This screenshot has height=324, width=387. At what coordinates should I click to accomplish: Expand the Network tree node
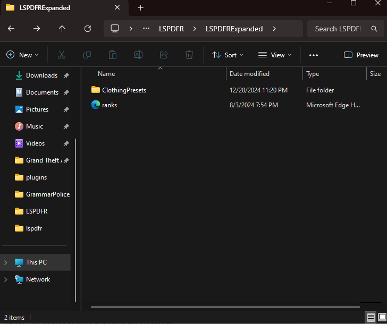point(6,279)
